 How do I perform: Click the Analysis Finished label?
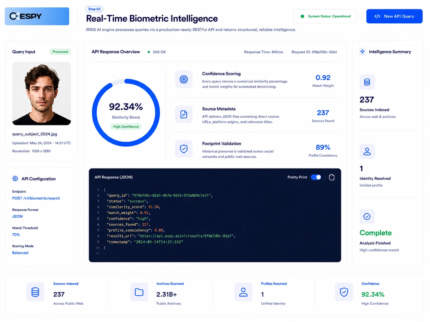[375, 243]
